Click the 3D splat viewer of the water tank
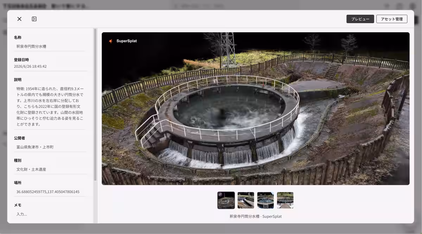Screen dimensions: 422x234 coord(256,109)
